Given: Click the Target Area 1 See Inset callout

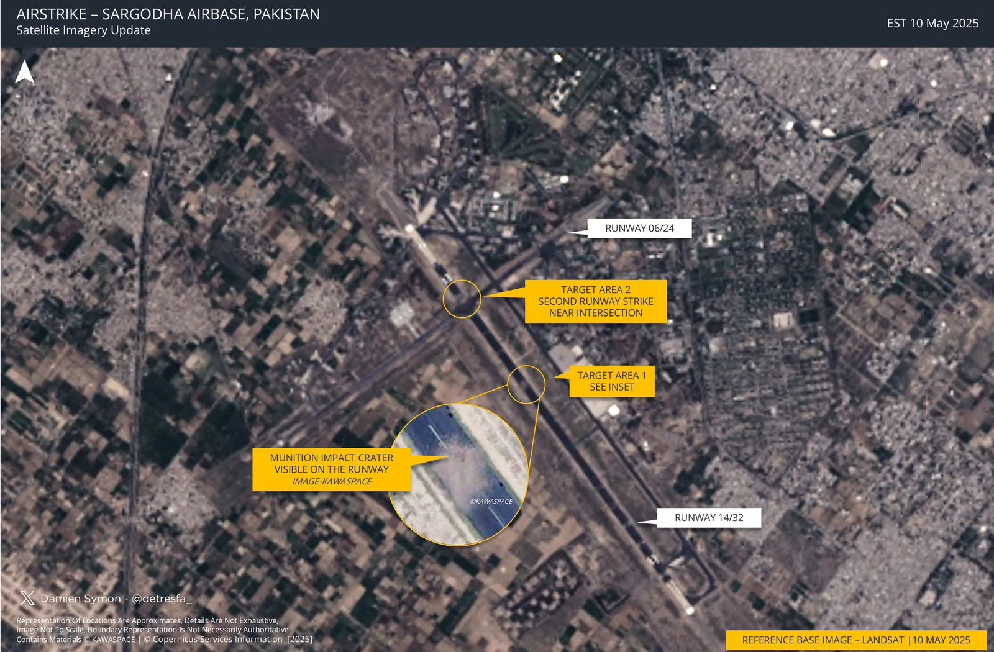Looking at the screenshot, I should pos(612,381).
